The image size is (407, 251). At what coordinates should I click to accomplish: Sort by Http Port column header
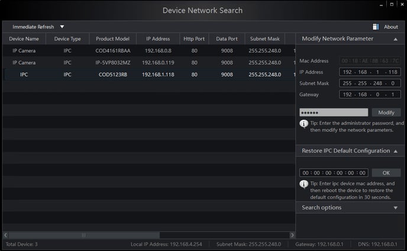pyautogui.click(x=194, y=38)
